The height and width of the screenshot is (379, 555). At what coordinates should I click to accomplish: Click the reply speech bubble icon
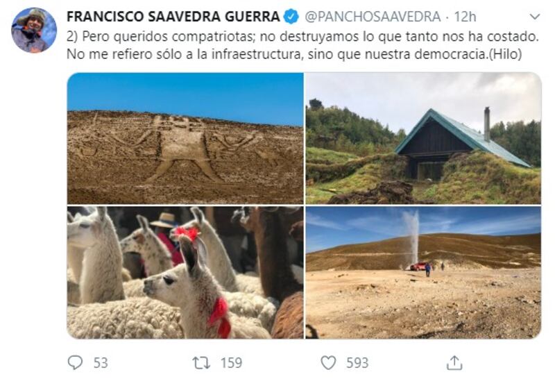[x=75, y=363]
